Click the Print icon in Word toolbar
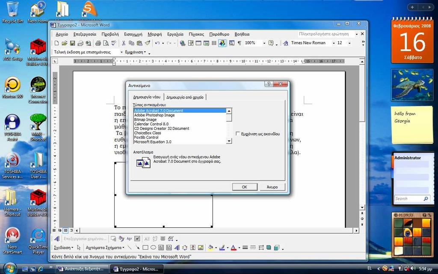This screenshot has width=438, height=274. click(x=98, y=43)
